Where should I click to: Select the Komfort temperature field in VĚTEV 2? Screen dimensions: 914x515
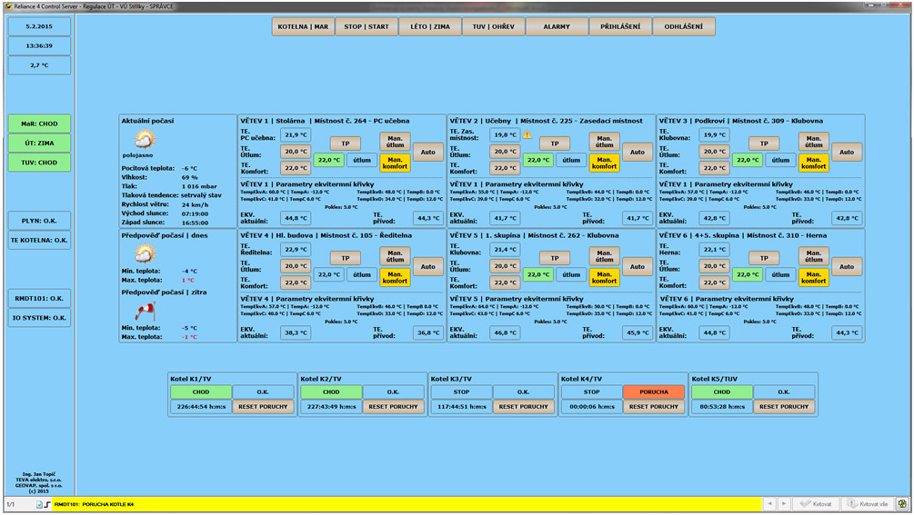pos(504,168)
